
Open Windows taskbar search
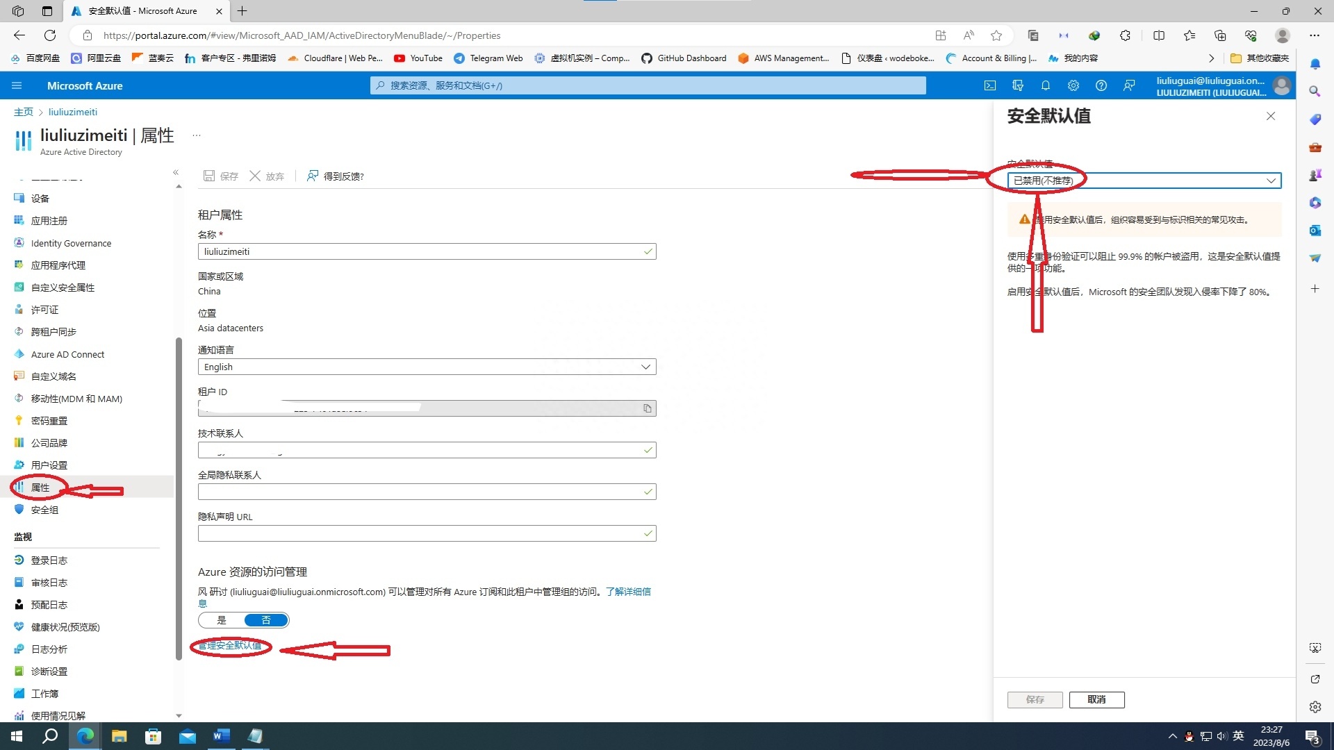[50, 736]
